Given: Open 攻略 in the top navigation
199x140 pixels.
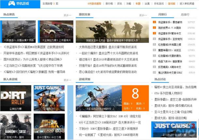Looking at the screenshot, I should 129,4.
